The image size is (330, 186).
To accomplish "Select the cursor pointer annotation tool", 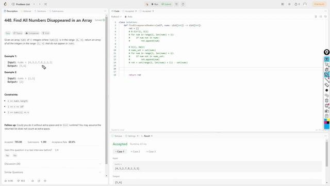I will coord(326,65).
